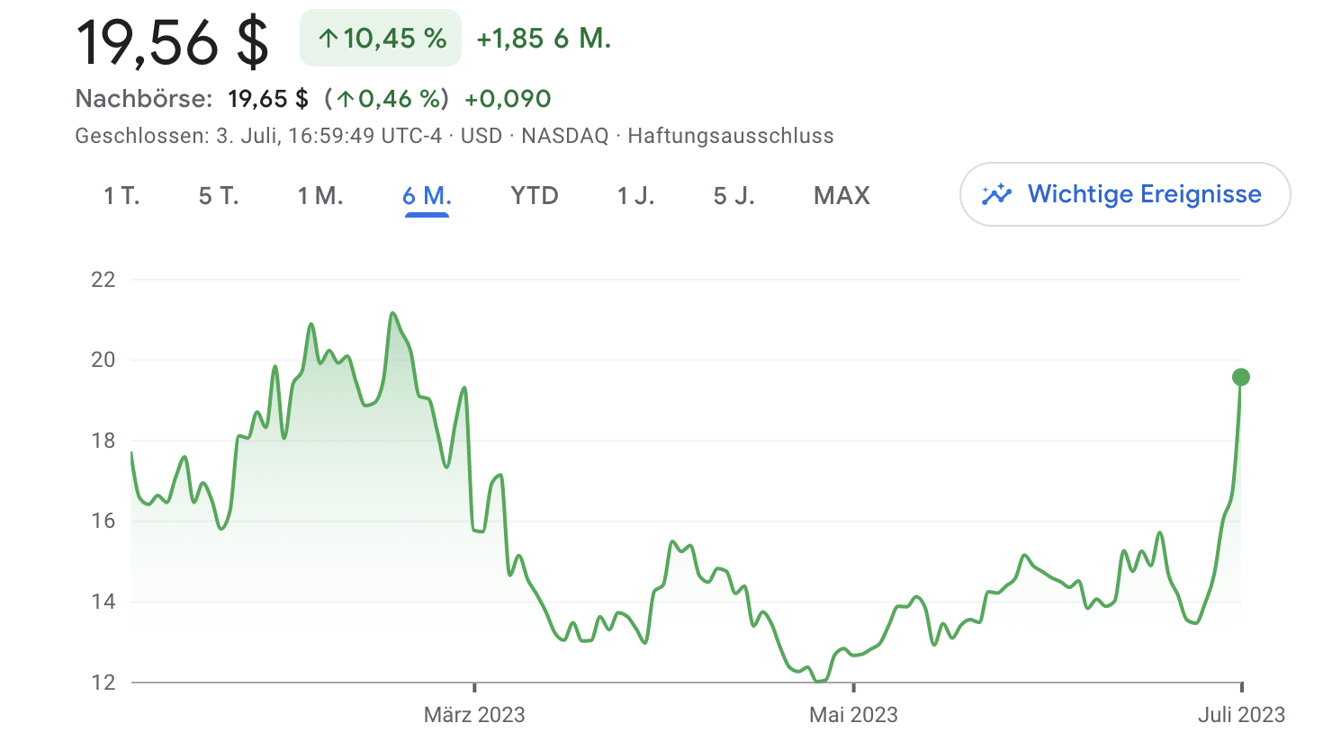Switch chart to MAX range

pos(841,196)
